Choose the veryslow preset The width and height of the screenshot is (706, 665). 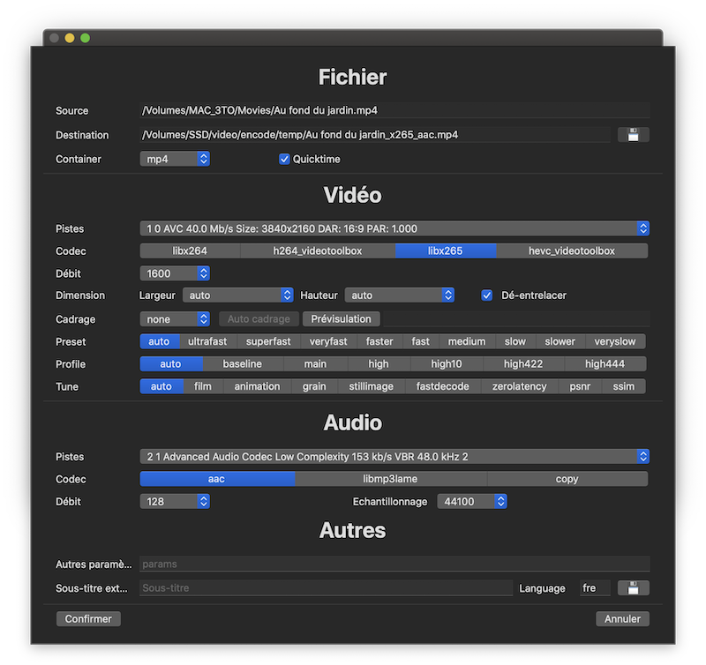point(615,341)
